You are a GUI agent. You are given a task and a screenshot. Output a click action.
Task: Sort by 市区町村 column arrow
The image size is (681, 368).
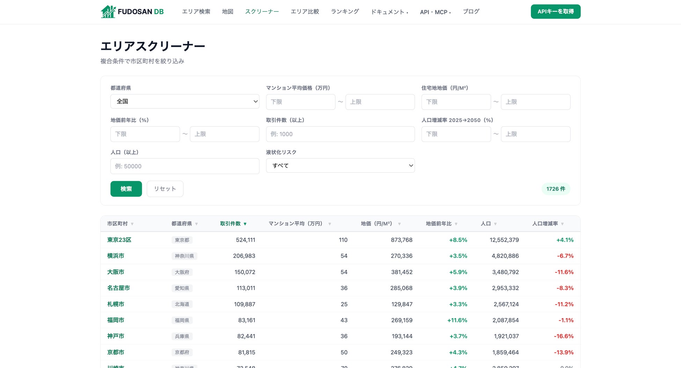pos(132,224)
